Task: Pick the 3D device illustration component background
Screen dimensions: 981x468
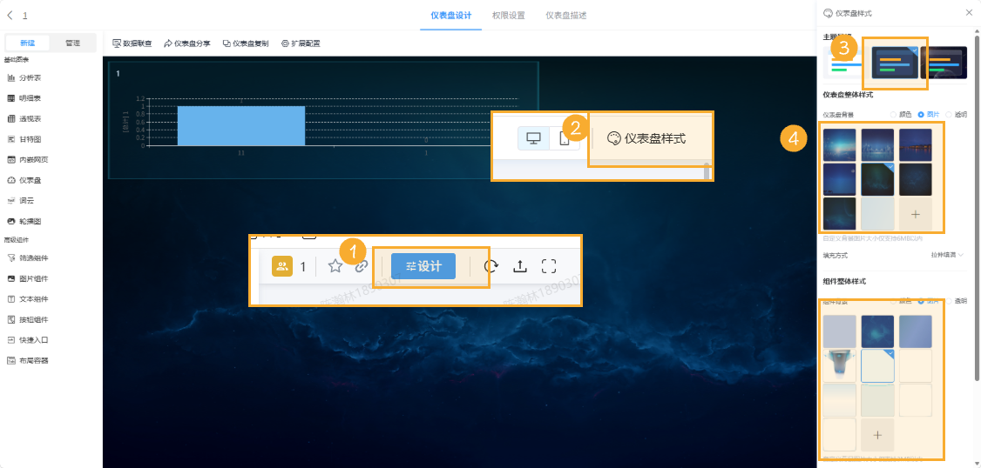Action: [x=840, y=365]
